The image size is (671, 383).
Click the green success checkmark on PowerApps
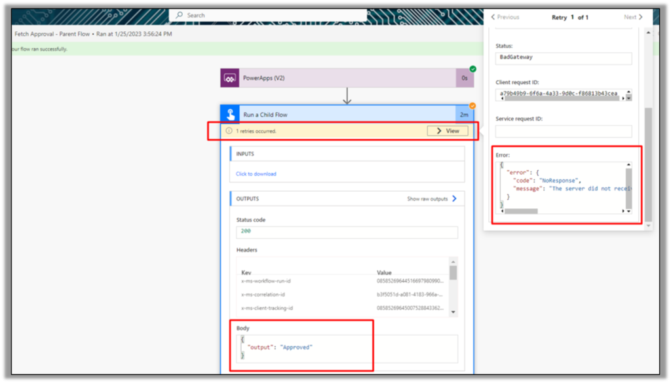[473, 69]
